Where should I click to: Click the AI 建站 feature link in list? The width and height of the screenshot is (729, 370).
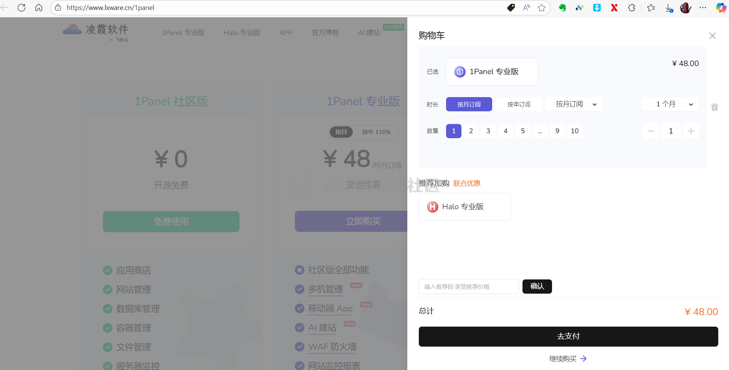(x=322, y=328)
